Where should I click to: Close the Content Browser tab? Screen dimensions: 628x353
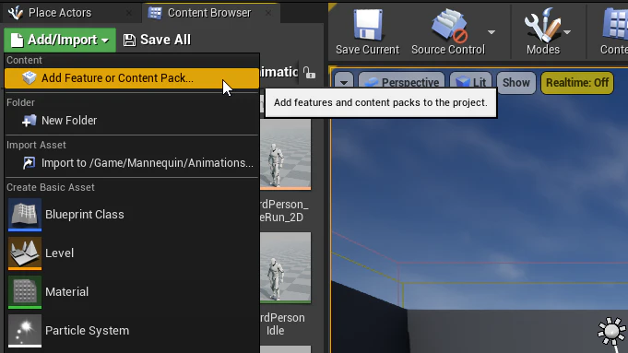coord(268,13)
